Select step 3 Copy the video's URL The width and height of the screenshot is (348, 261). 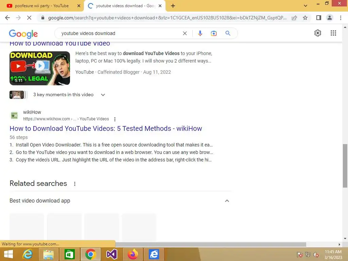(110, 160)
